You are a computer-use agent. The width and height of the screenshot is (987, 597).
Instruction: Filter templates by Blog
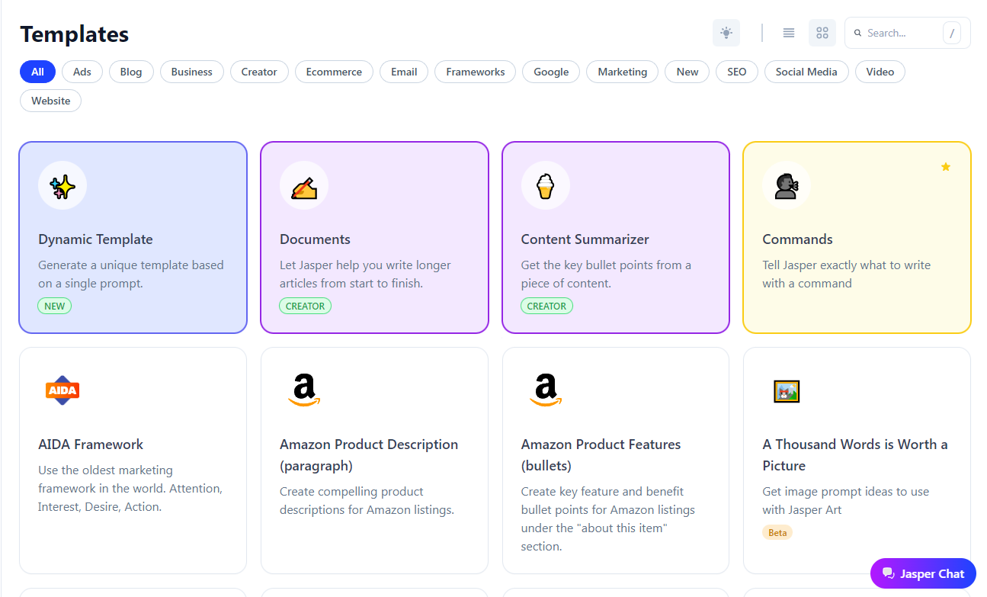[131, 72]
